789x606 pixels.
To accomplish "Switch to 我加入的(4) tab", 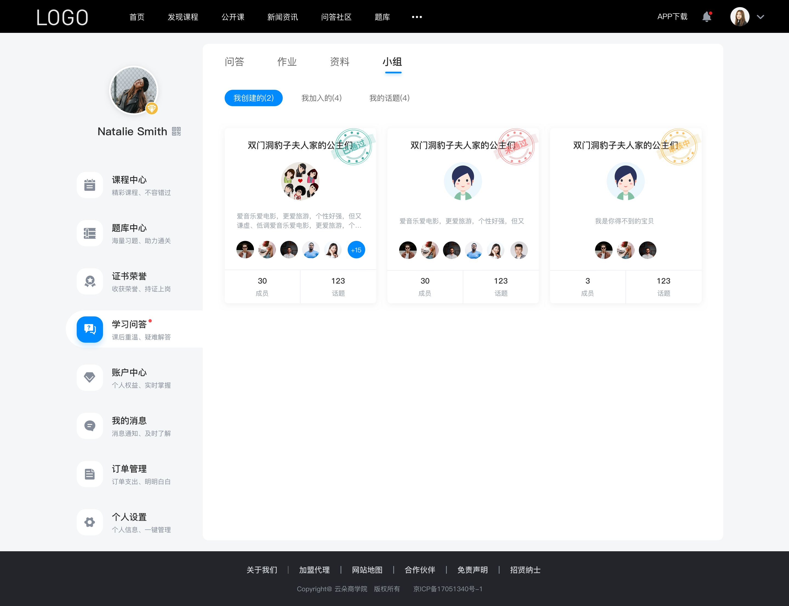I will [x=321, y=97].
